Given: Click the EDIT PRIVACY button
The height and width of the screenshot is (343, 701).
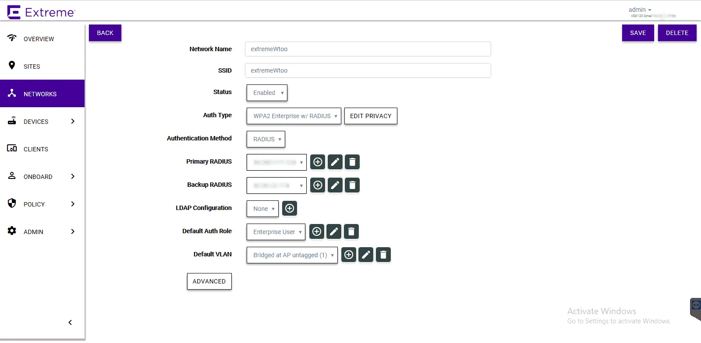Looking at the screenshot, I should (x=371, y=116).
